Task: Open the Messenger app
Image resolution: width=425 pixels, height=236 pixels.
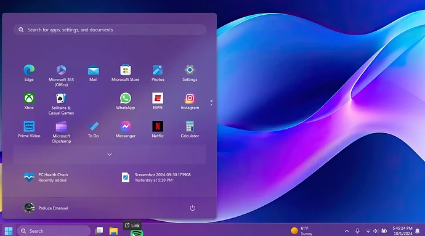Action: 125,129
